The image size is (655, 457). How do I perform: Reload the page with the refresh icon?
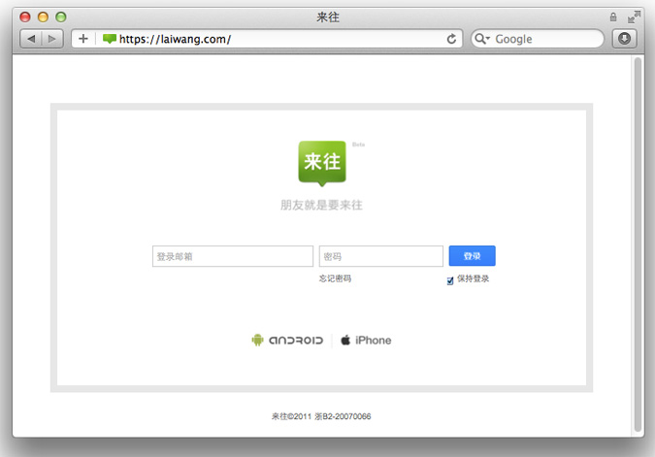[451, 39]
